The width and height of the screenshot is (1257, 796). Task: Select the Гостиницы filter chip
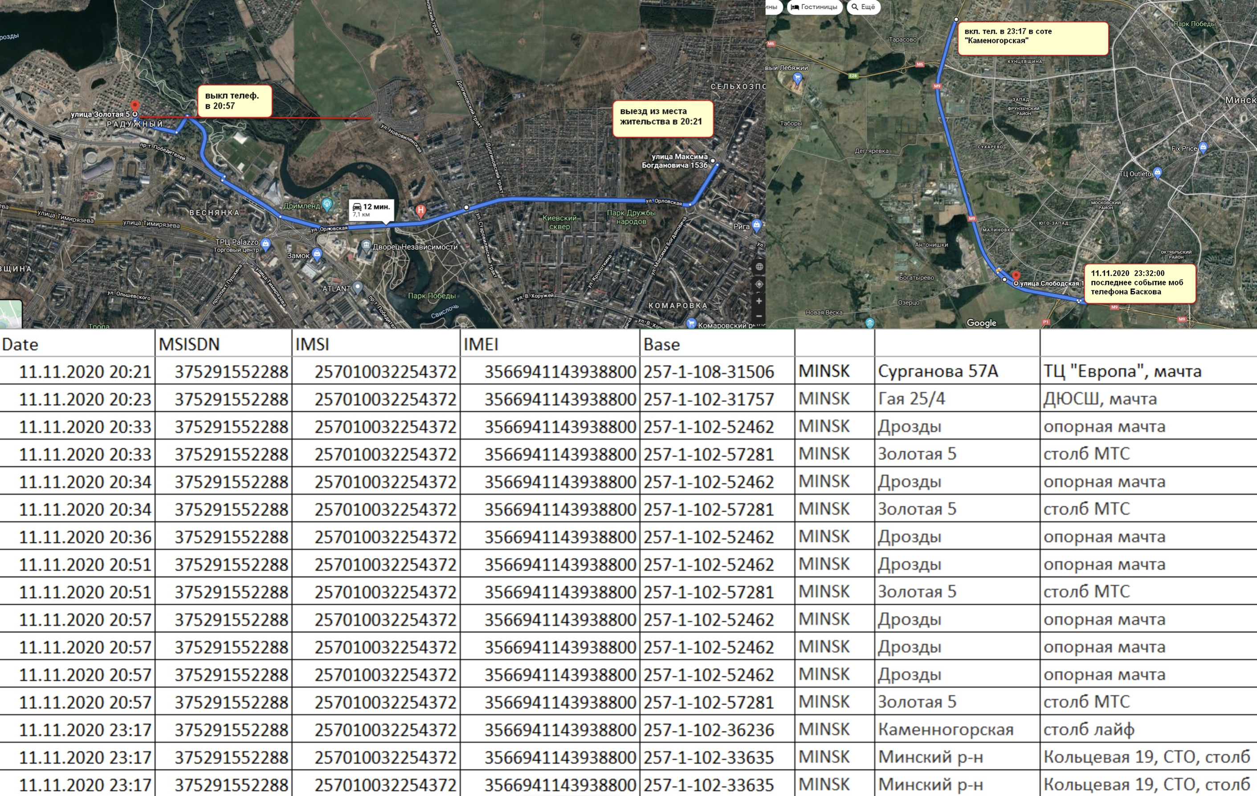coord(814,7)
